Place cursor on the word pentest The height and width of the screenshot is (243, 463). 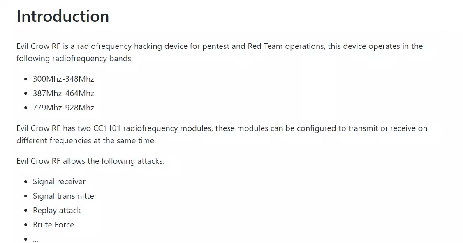[215, 46]
